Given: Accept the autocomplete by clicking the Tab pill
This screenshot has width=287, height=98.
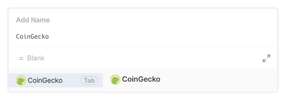Looking at the screenshot, I should pos(89,81).
